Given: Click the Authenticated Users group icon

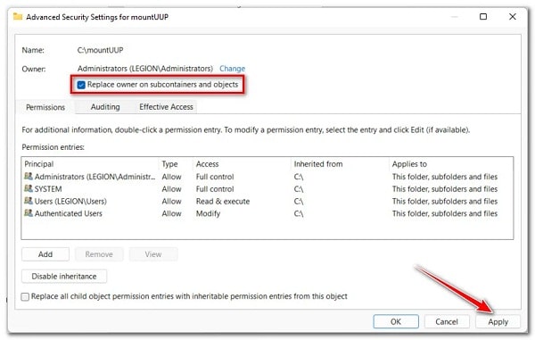Looking at the screenshot, I should [29, 213].
